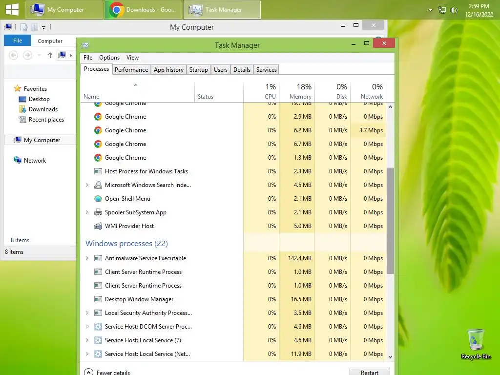Screen dimensions: 500x375
Task: Sort by the CPU column header
Action: 261,92
